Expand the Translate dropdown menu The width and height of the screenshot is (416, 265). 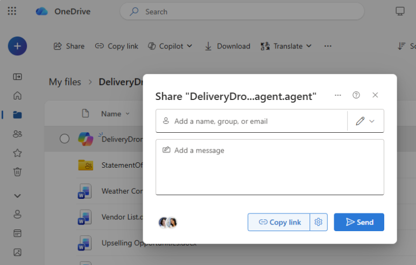[x=286, y=46]
